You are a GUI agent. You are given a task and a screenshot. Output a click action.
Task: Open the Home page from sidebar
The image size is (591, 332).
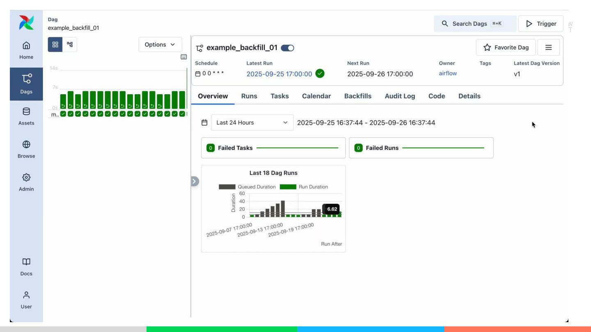pyautogui.click(x=26, y=50)
